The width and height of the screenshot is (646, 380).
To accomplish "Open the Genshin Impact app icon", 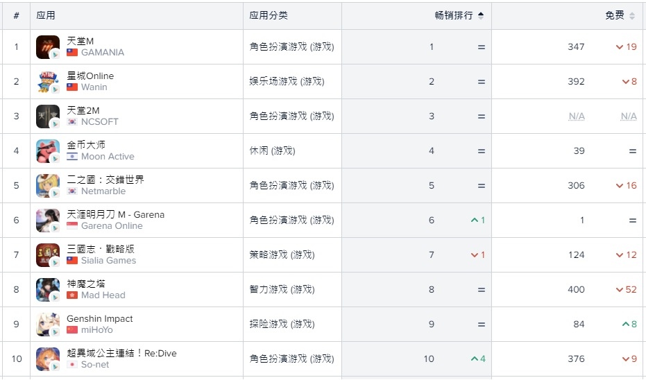I will [48, 325].
